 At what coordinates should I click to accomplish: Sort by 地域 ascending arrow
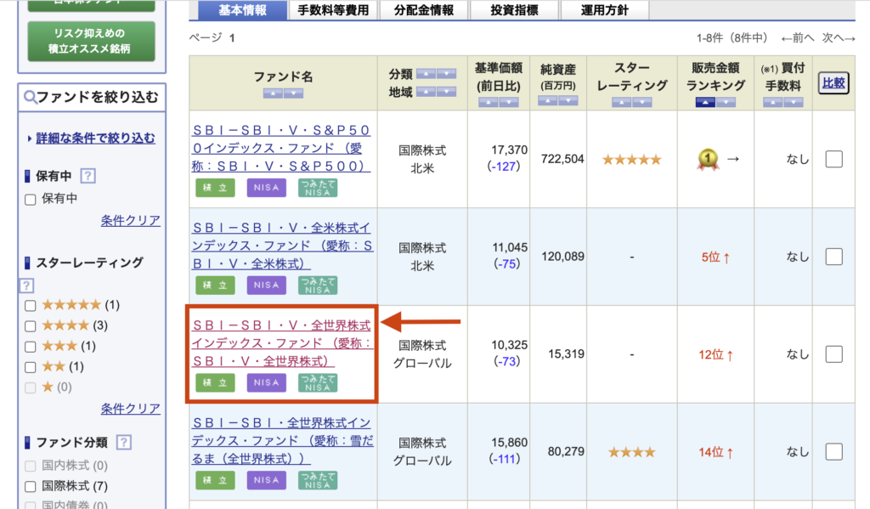pyautogui.click(x=426, y=92)
